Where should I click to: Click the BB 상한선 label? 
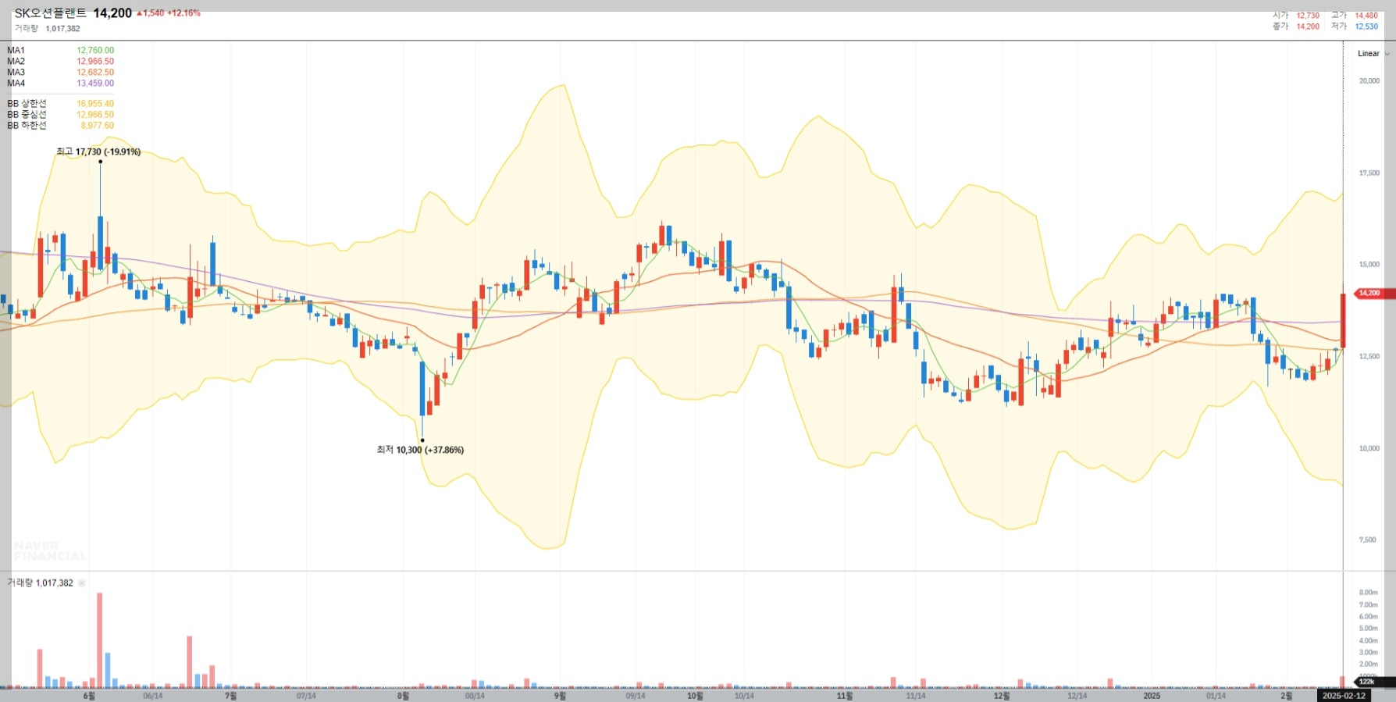27,104
